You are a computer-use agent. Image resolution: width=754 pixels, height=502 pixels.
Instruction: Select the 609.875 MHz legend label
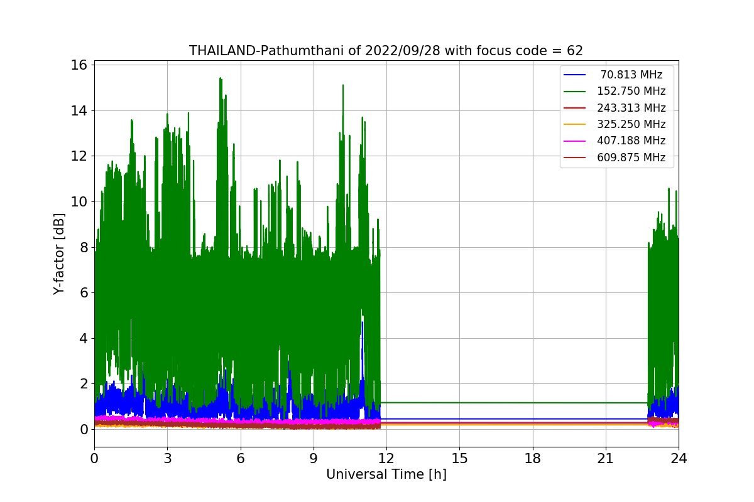point(631,158)
